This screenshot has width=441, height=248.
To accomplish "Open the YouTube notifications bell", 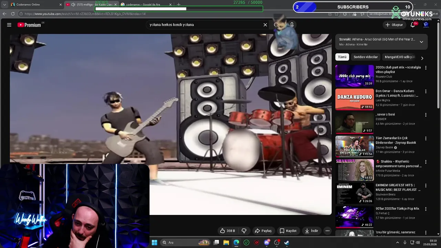I will coord(413,25).
